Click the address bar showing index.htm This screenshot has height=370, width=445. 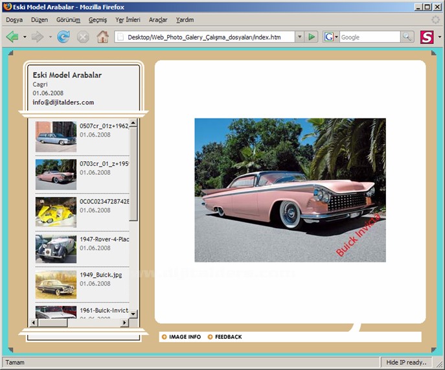204,37
